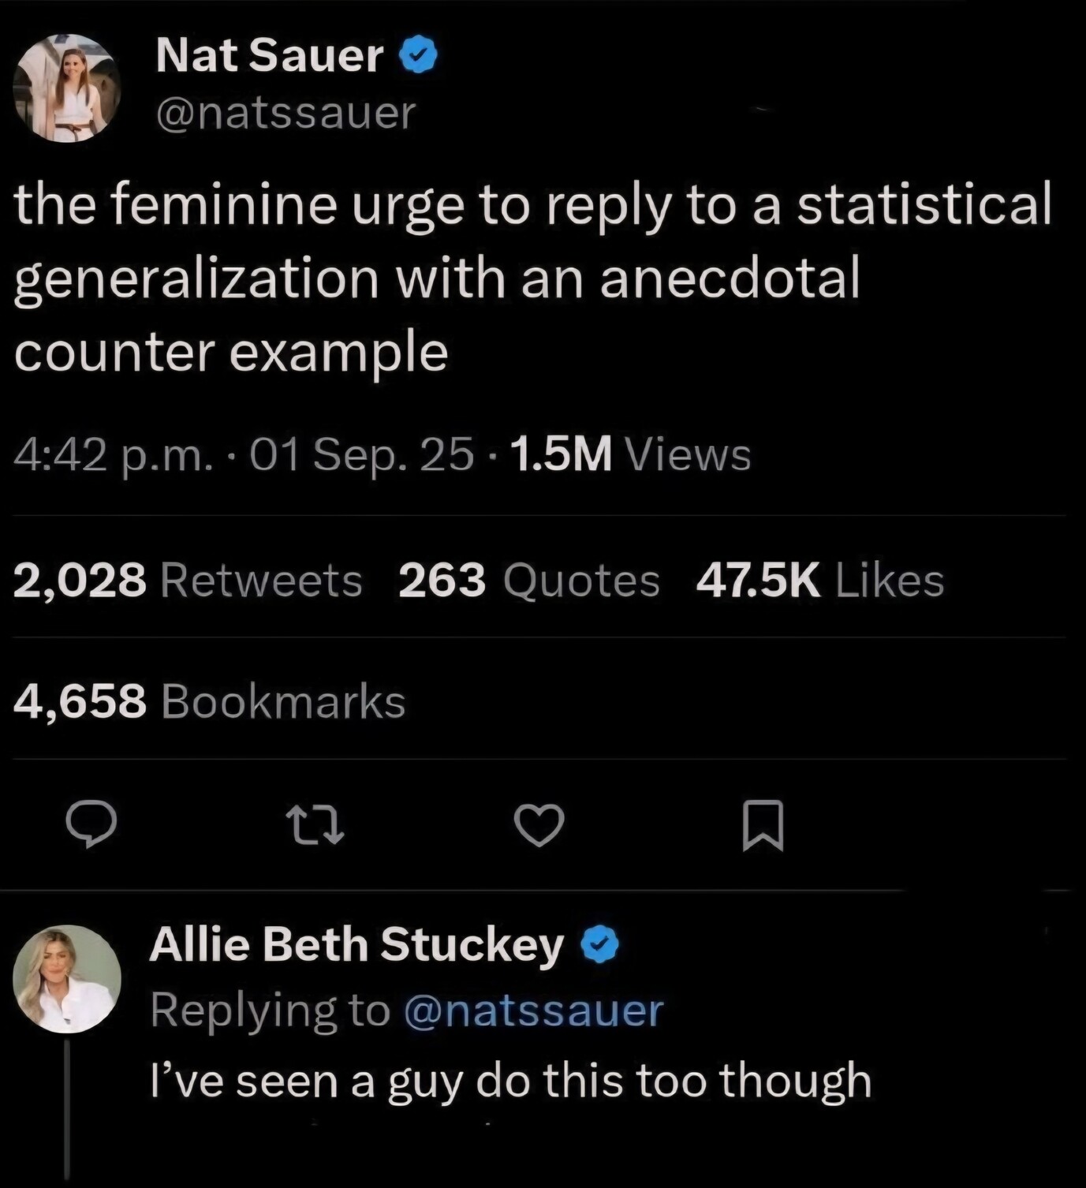View the 2,028 Retweets list
This screenshot has height=1188, width=1086.
click(x=188, y=581)
